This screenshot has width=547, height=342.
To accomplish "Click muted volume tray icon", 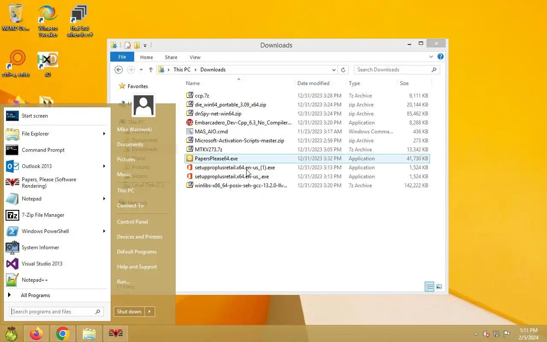I will [x=486, y=334].
